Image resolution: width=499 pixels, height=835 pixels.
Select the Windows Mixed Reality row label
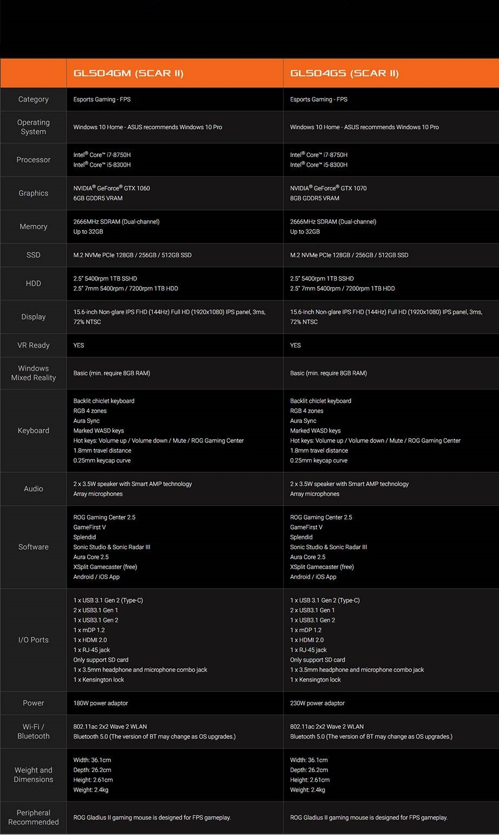[34, 373]
